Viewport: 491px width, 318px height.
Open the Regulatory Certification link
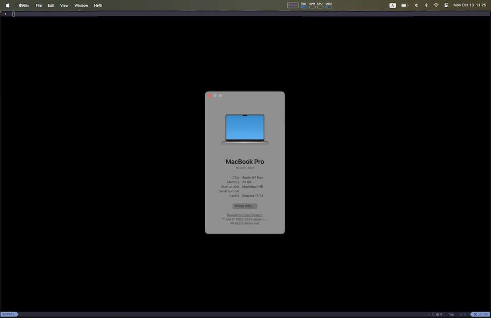click(245, 215)
